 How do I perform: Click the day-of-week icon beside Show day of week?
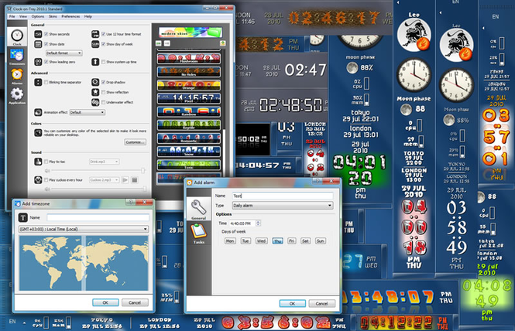95,44
